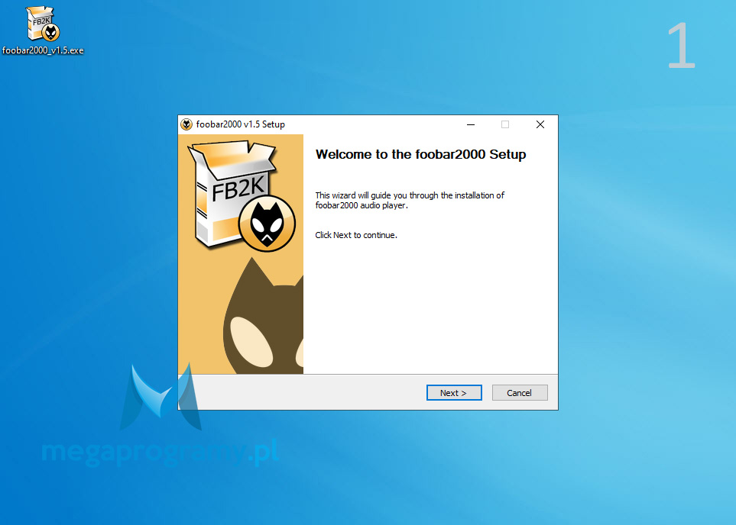This screenshot has height=525, width=736.
Task: Click the "Welcome to the foobar2000 Setup" heading
Action: point(420,154)
